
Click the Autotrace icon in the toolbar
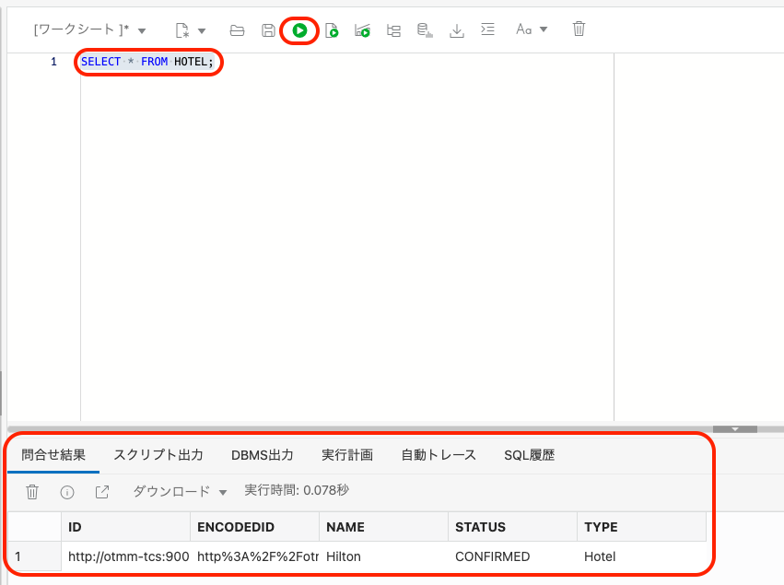[x=362, y=30]
